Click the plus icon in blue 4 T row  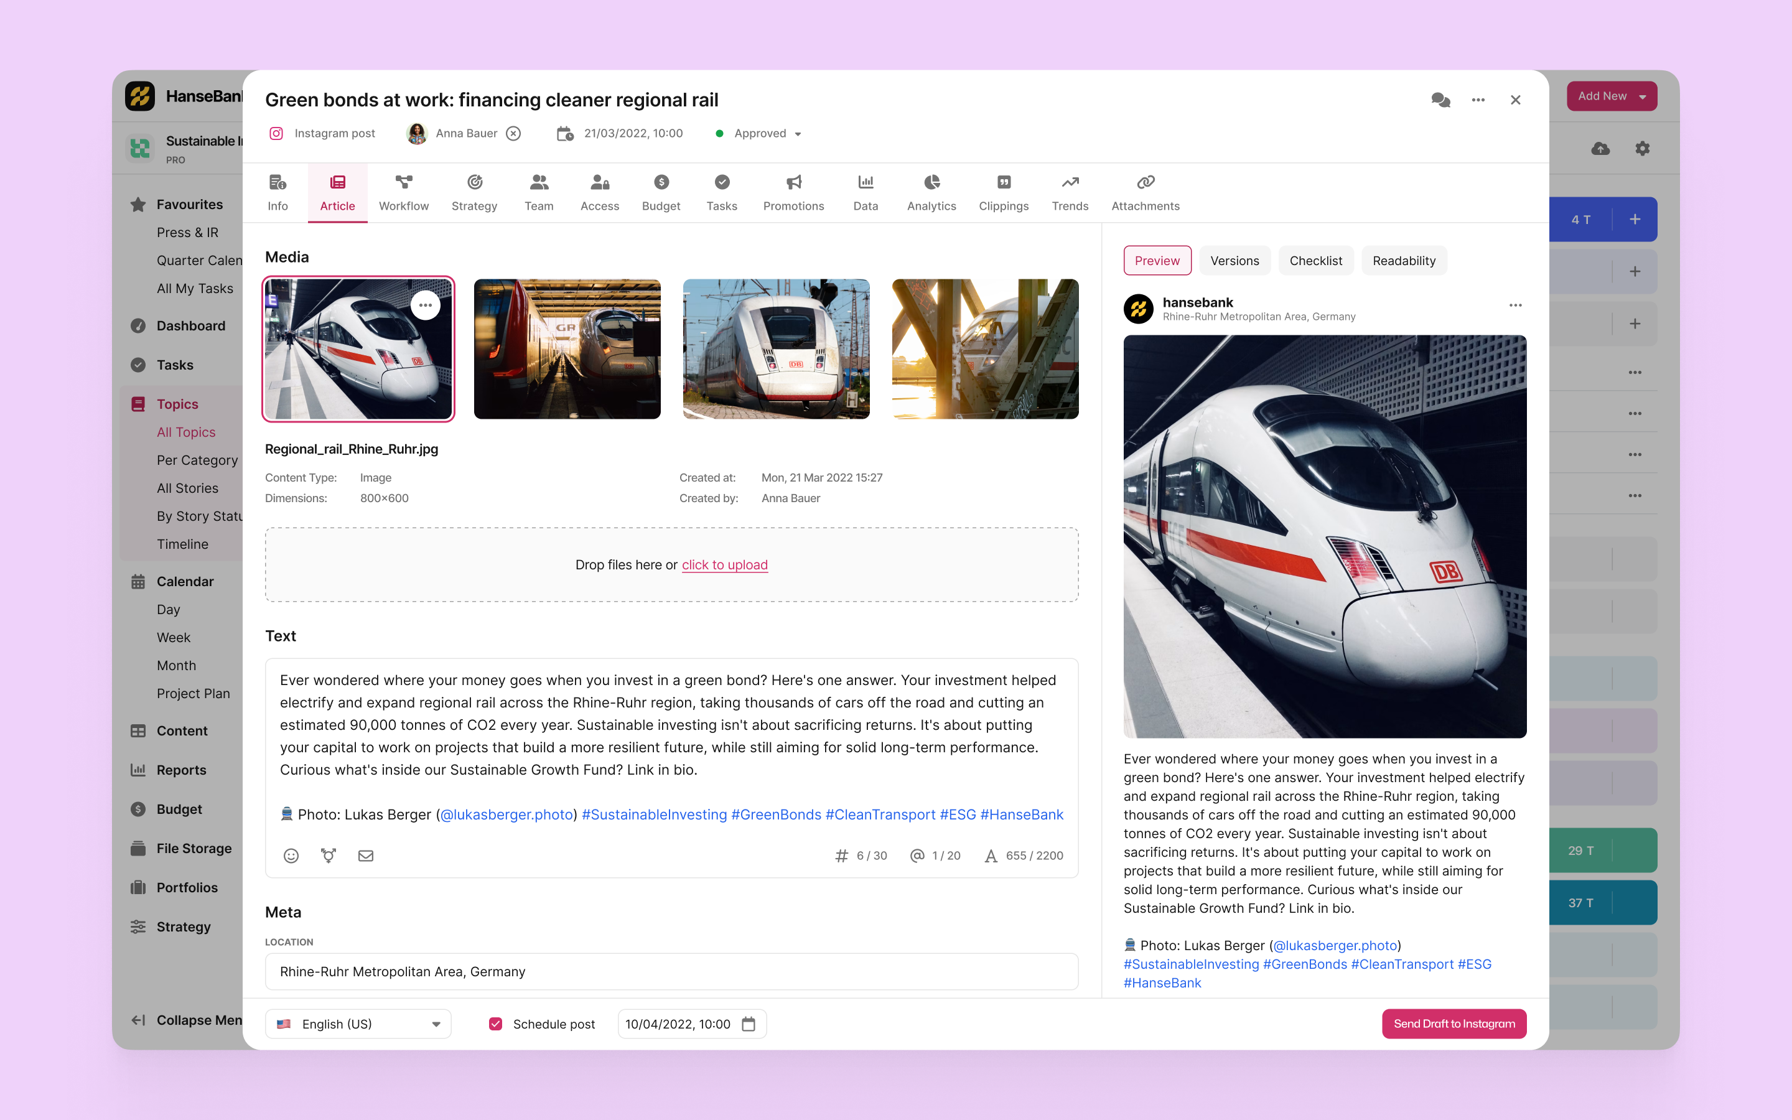(1635, 219)
